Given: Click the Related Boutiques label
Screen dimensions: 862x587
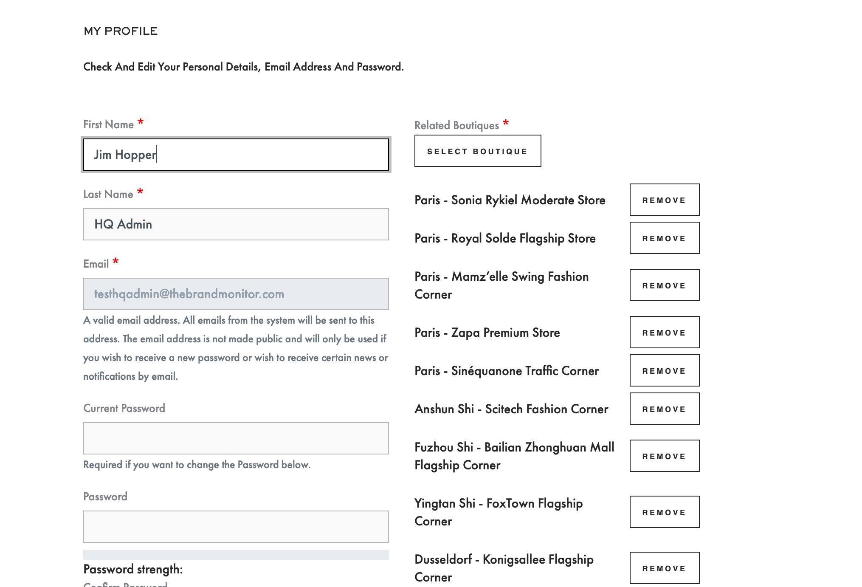Looking at the screenshot, I should [x=456, y=125].
